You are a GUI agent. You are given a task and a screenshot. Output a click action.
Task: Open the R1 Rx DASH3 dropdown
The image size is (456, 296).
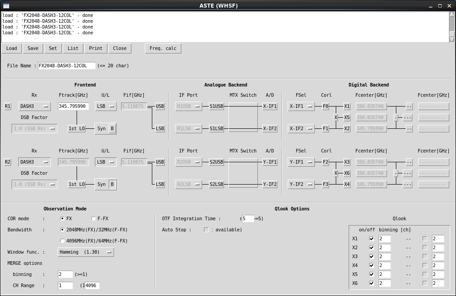[x=34, y=106]
